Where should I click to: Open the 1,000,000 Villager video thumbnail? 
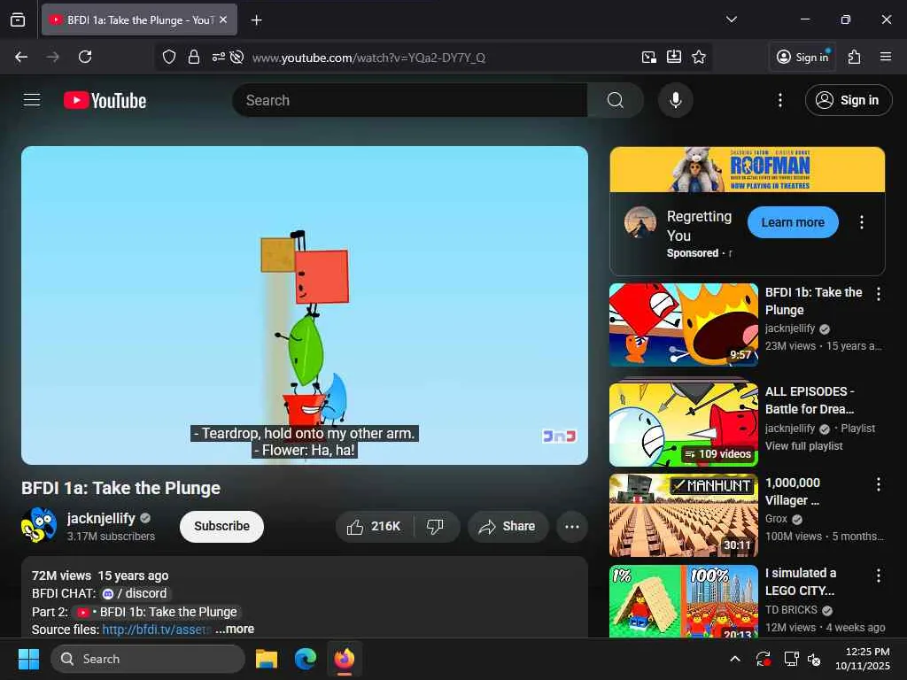(x=684, y=516)
